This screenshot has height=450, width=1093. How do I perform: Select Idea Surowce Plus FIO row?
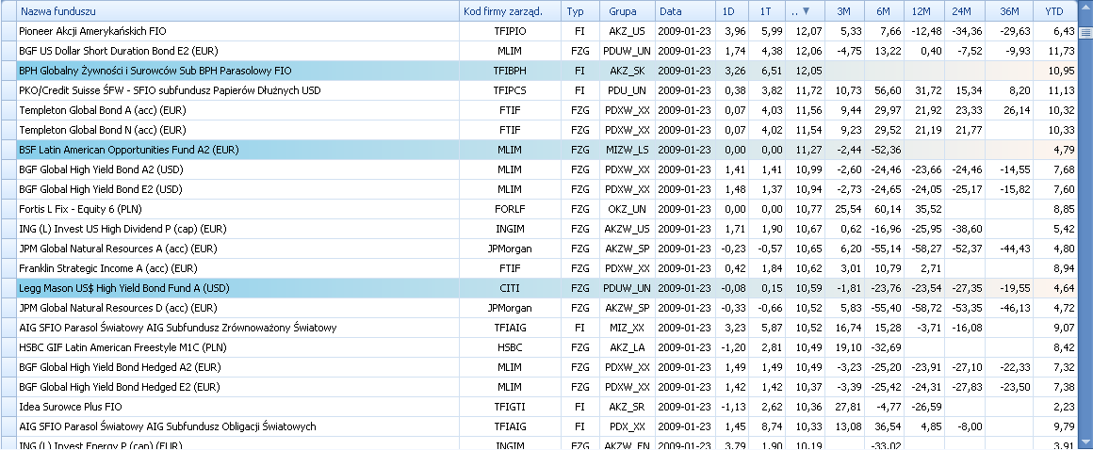(547, 406)
